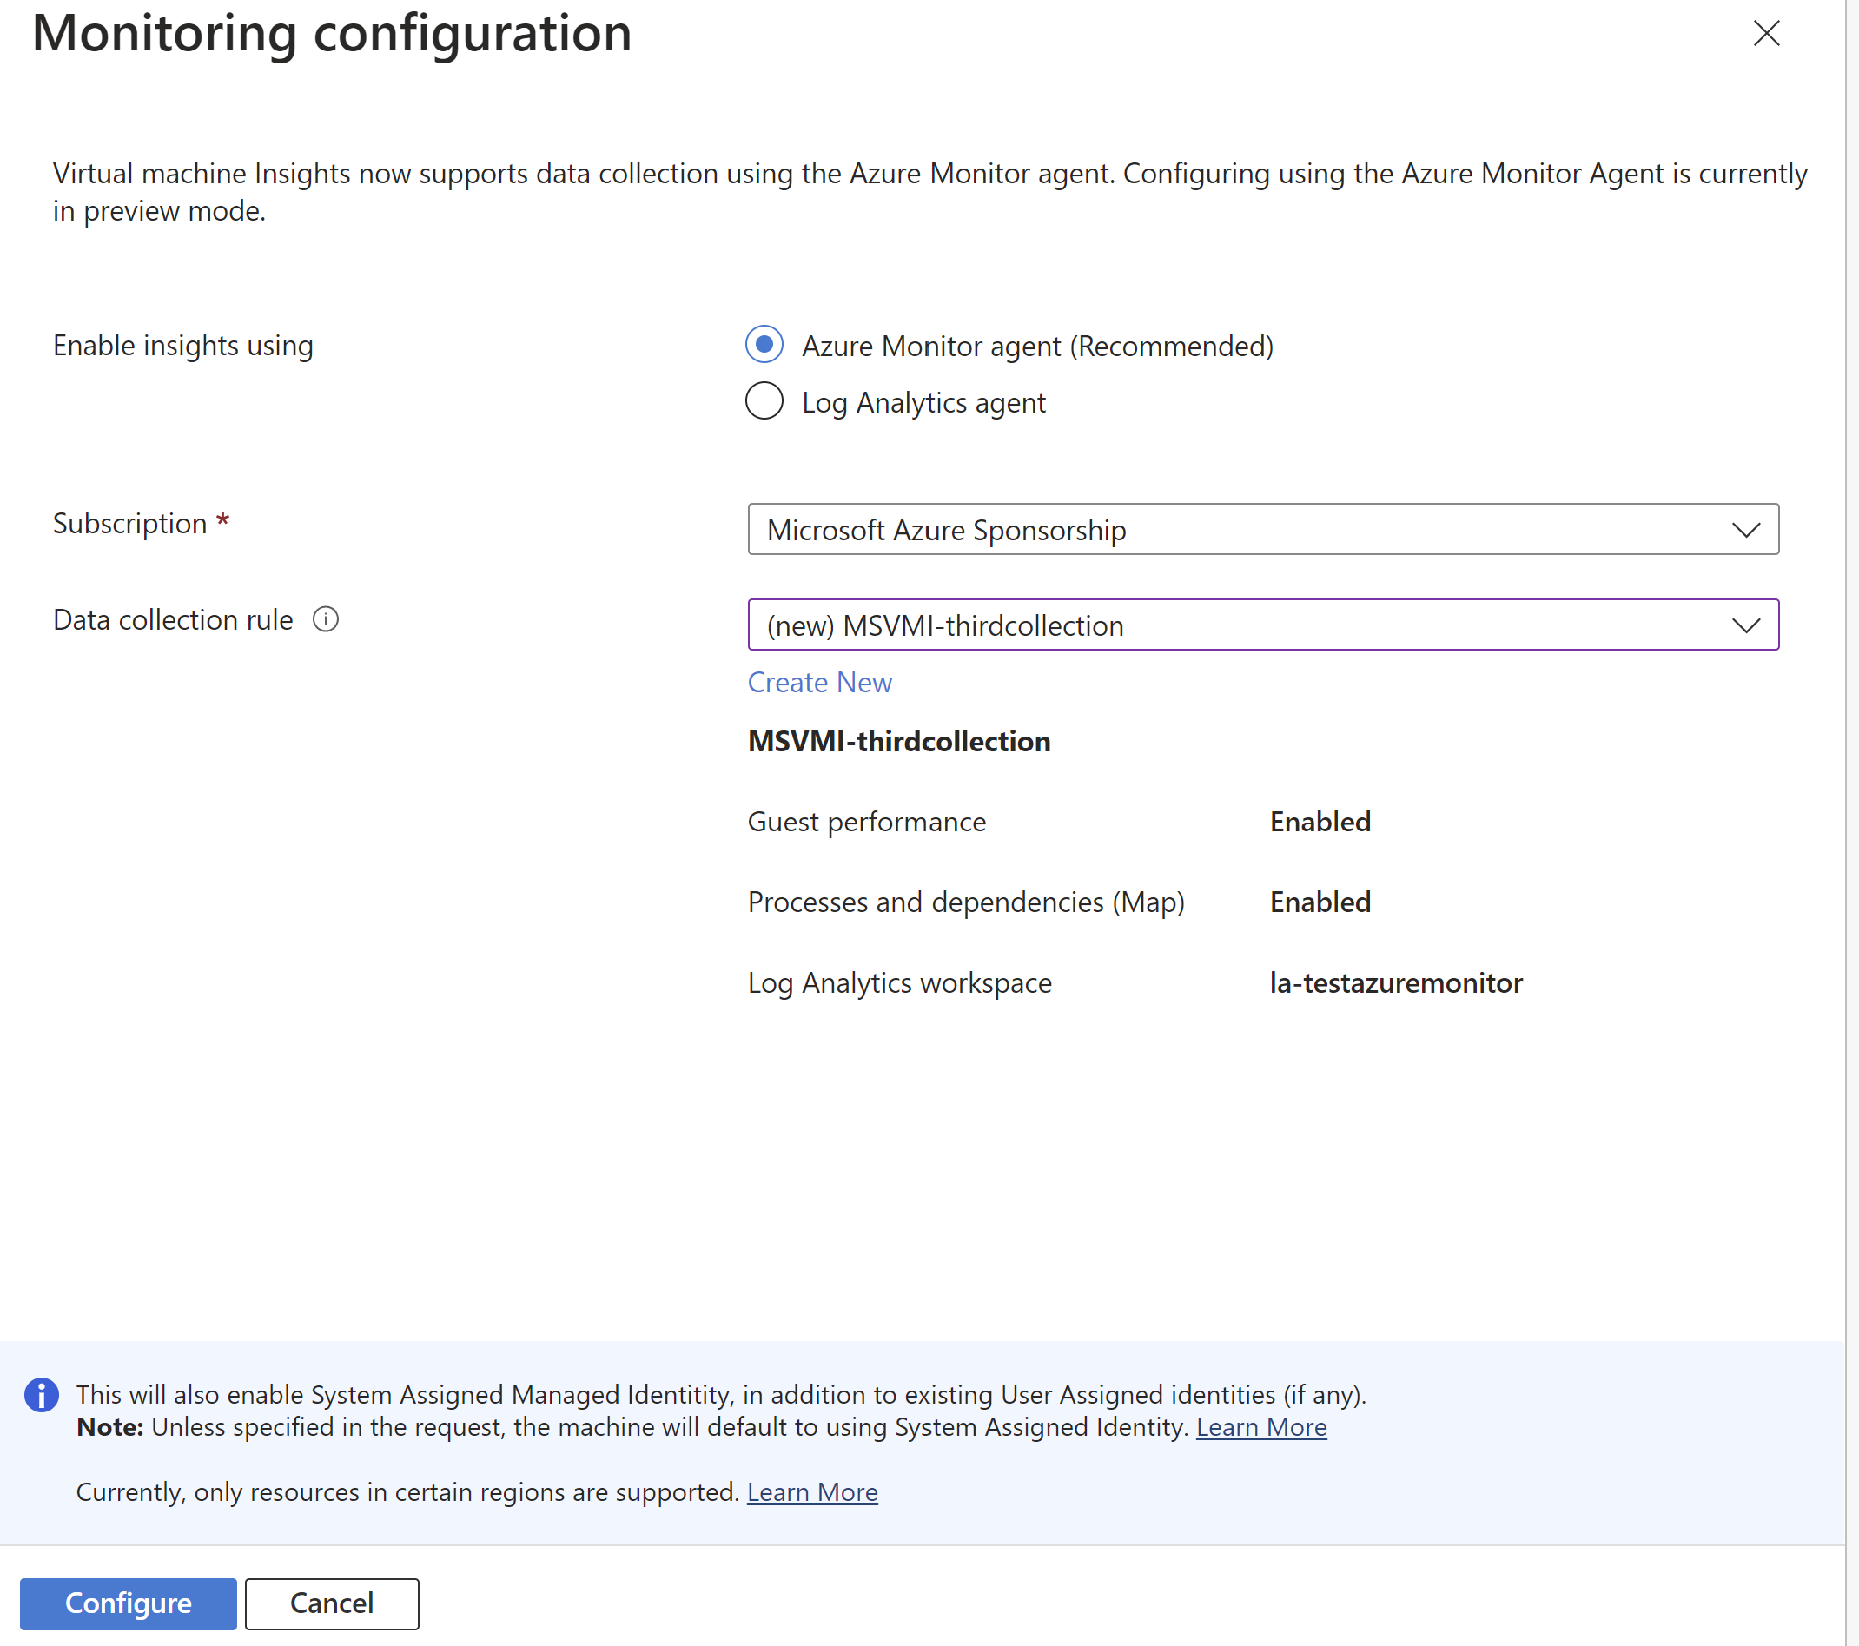1859x1646 pixels.
Task: Click the Enabled value for Guest performance
Action: (x=1320, y=821)
